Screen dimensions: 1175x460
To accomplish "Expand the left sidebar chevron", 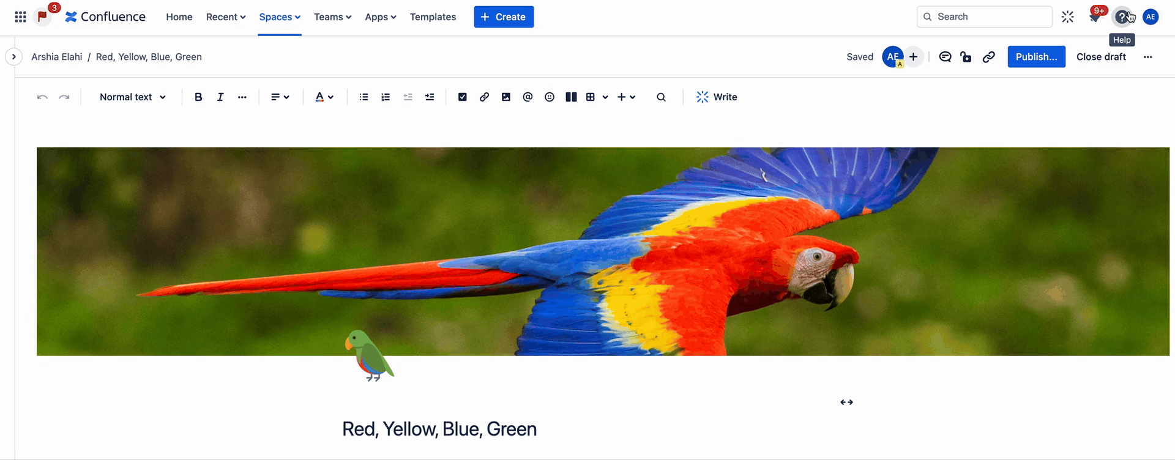I will tap(13, 56).
